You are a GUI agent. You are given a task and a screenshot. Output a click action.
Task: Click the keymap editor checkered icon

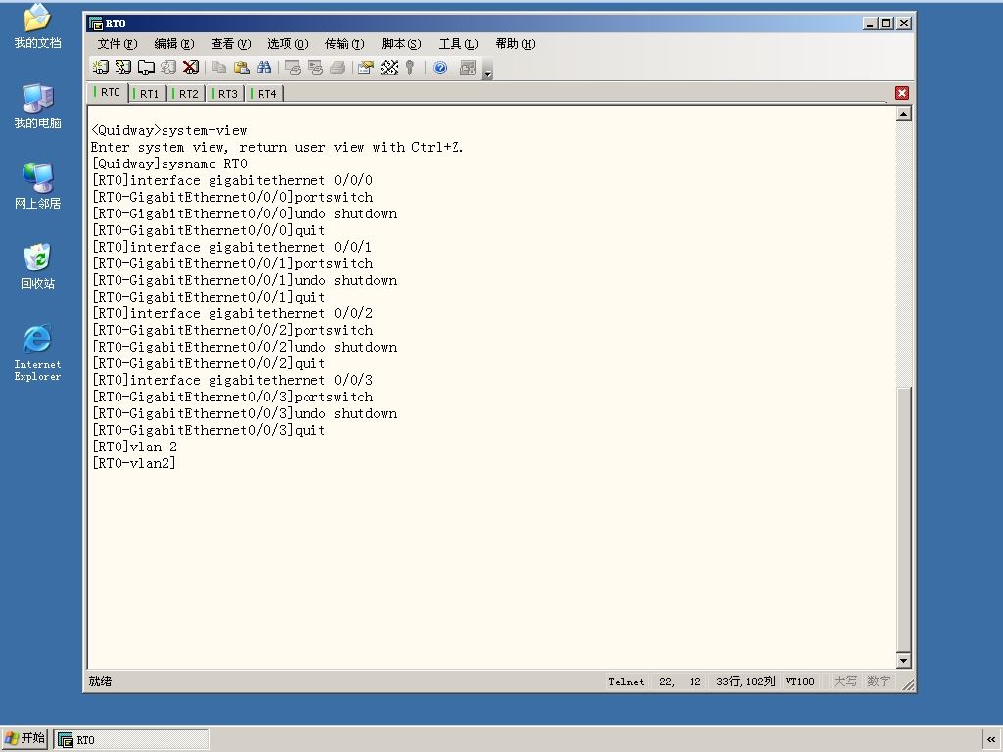pos(389,68)
